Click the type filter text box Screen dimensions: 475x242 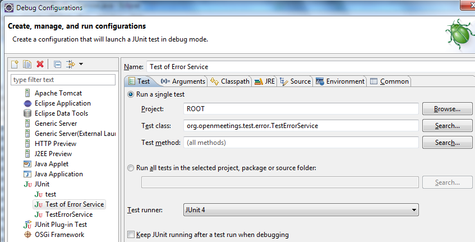[x=63, y=80]
